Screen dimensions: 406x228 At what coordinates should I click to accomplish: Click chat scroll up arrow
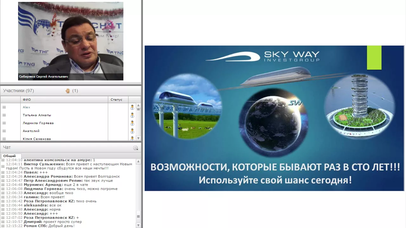click(x=138, y=161)
